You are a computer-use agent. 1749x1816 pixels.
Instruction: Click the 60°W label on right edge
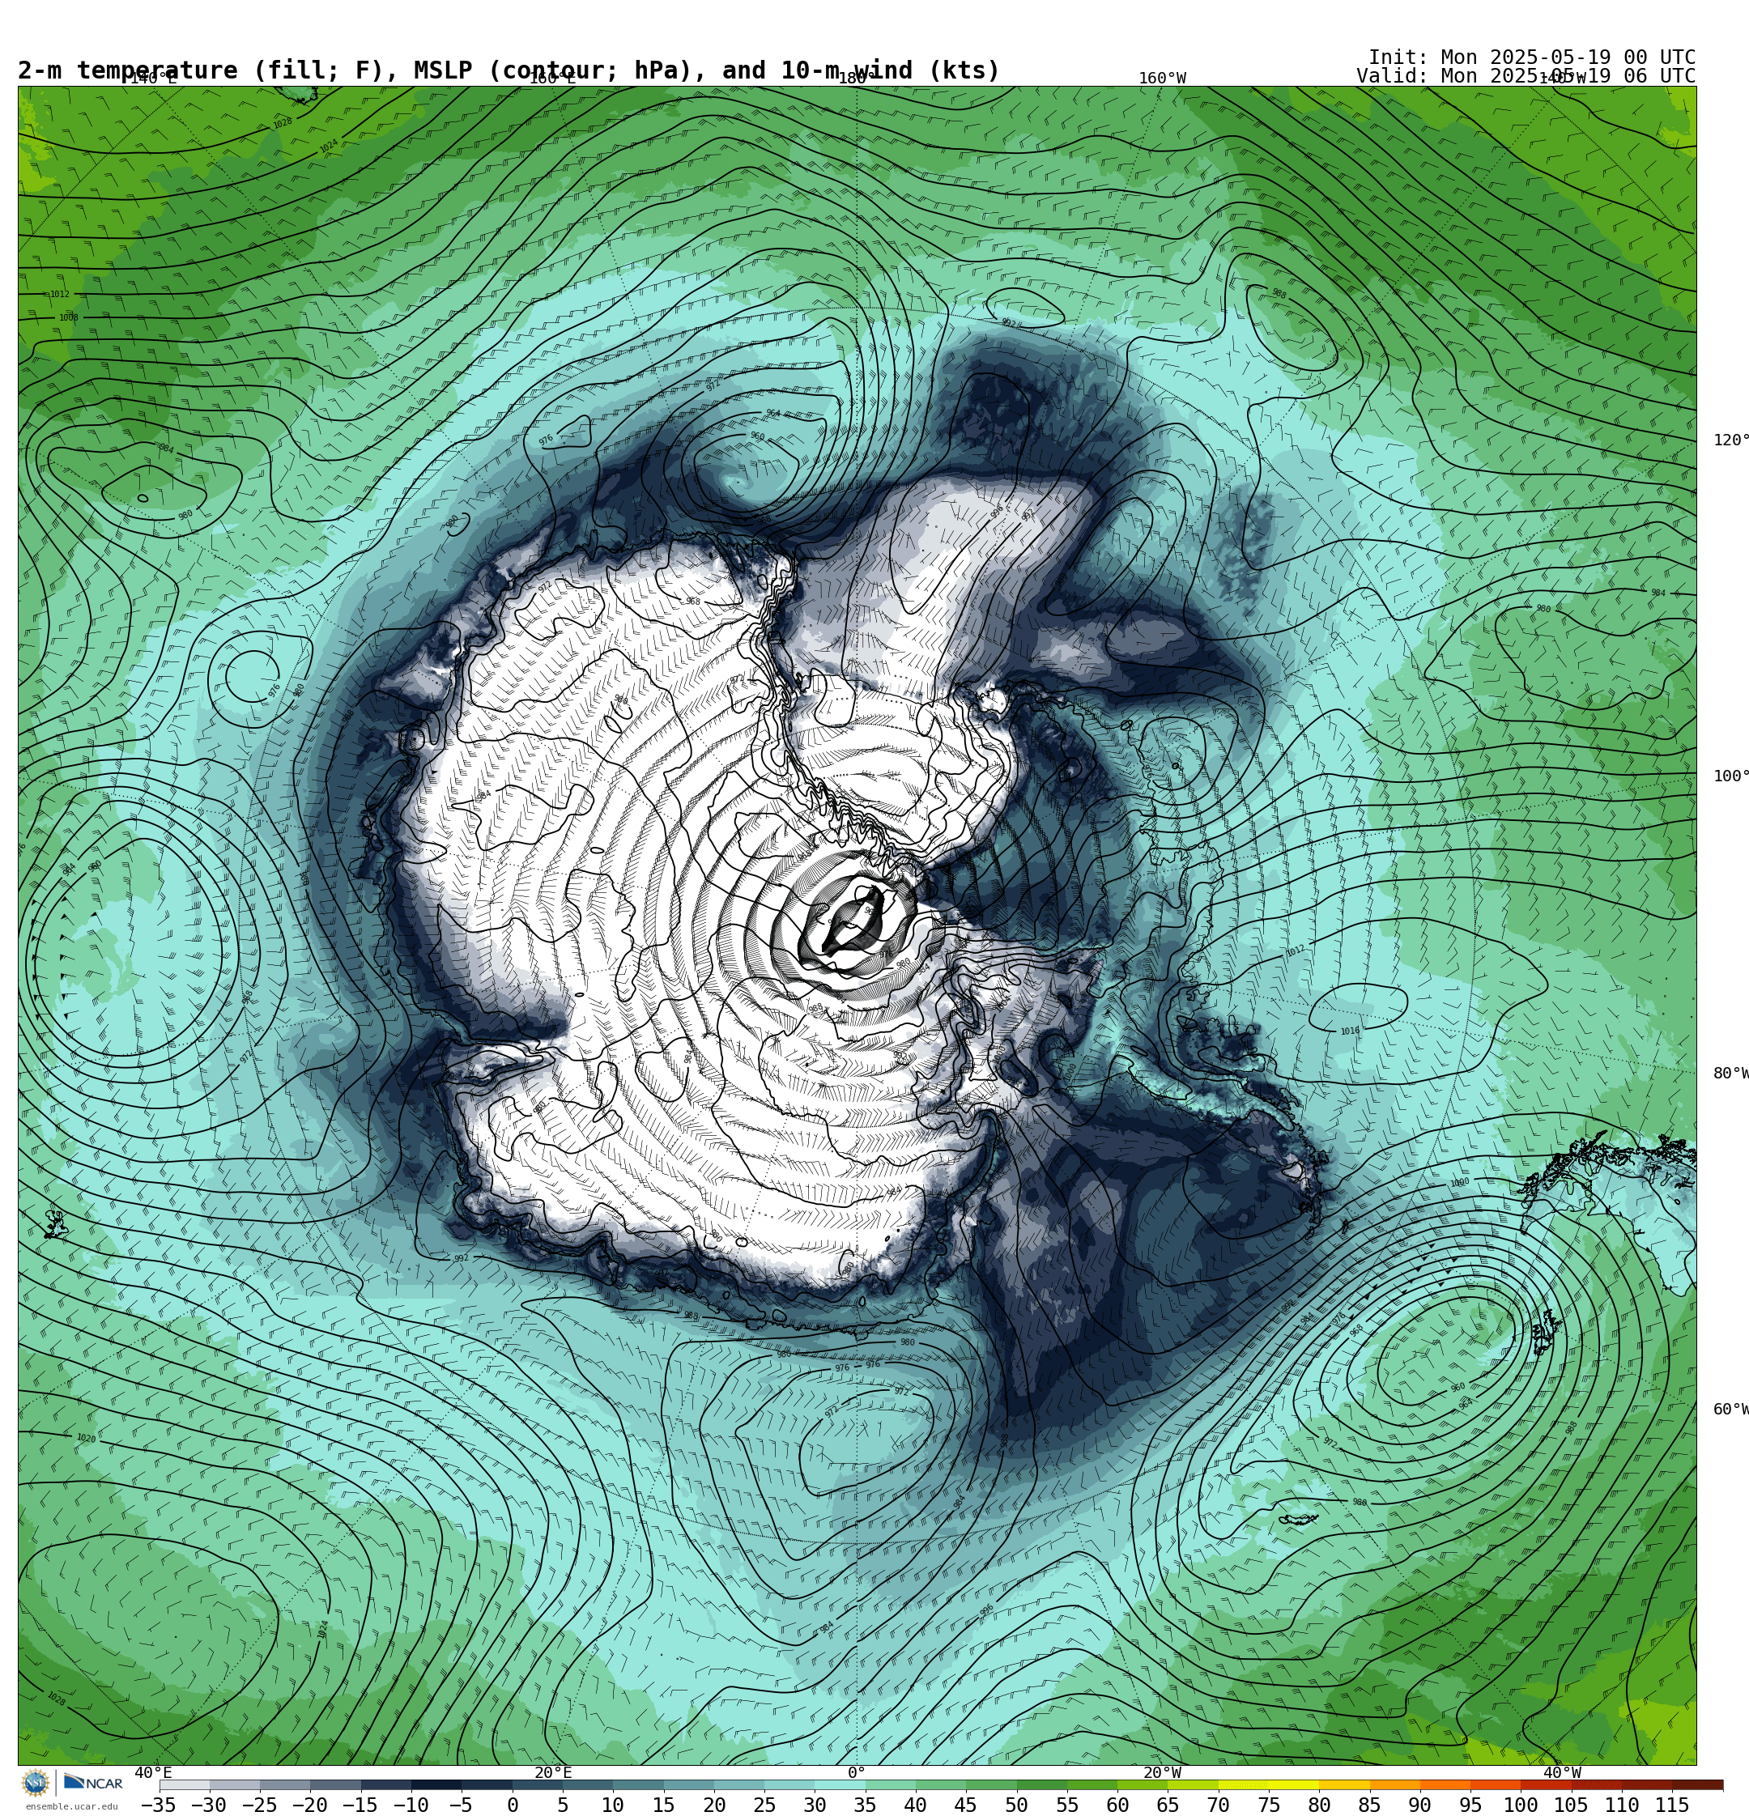click(1730, 1410)
